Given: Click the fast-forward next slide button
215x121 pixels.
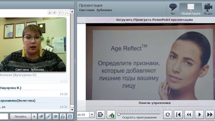Looking at the screenshot, I should coord(210,114).
